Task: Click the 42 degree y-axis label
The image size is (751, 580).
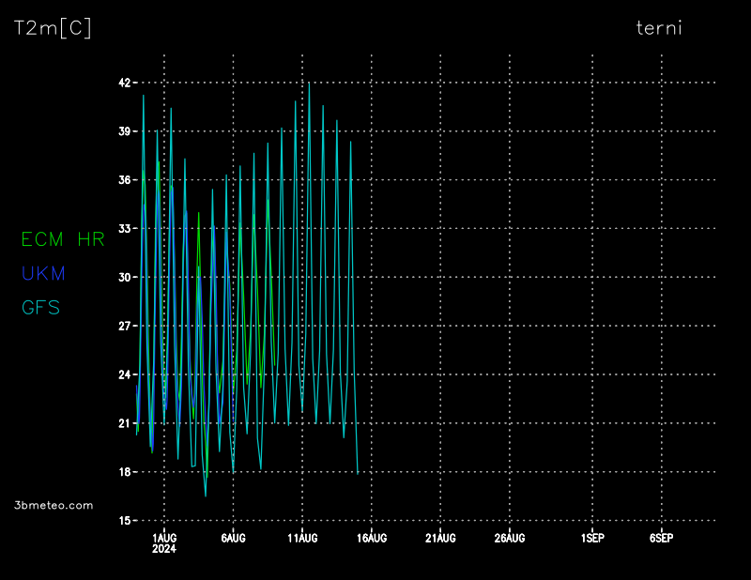Action: pyautogui.click(x=124, y=83)
